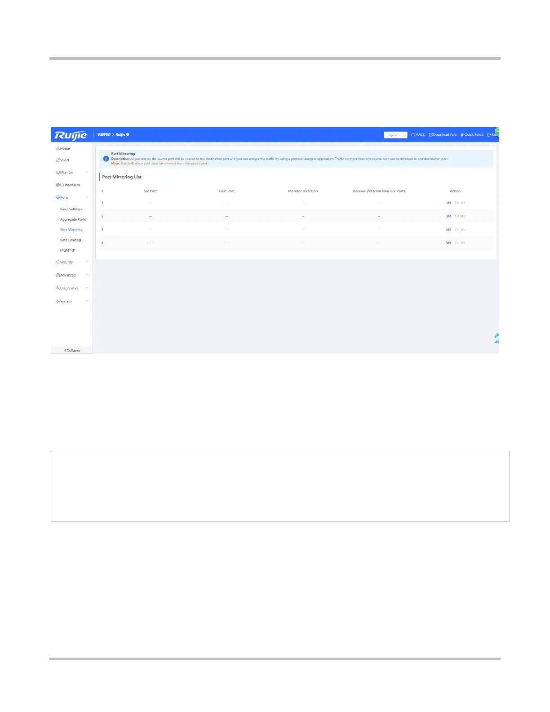This screenshot has height=712, width=550.
Task: Click the Ports gear icon
Action: pyautogui.click(x=58, y=197)
